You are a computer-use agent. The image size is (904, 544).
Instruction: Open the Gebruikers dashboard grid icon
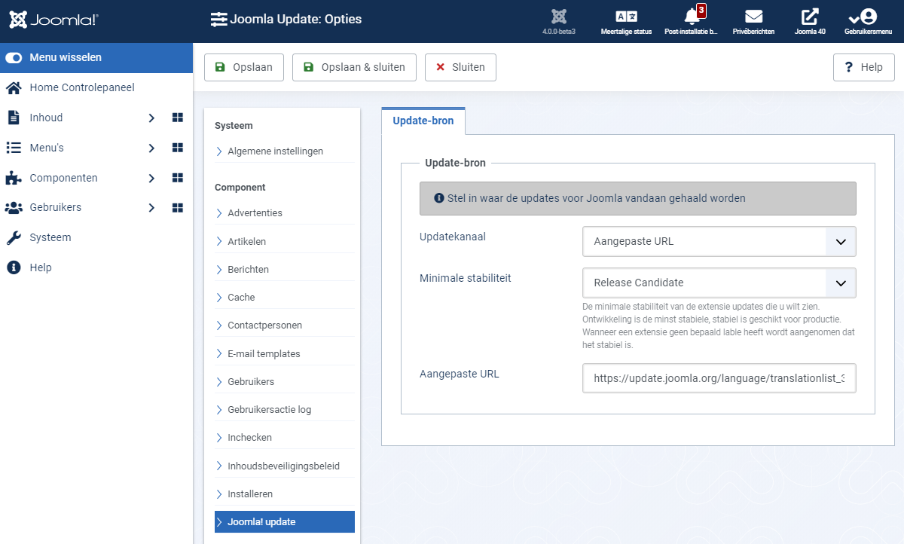click(178, 207)
